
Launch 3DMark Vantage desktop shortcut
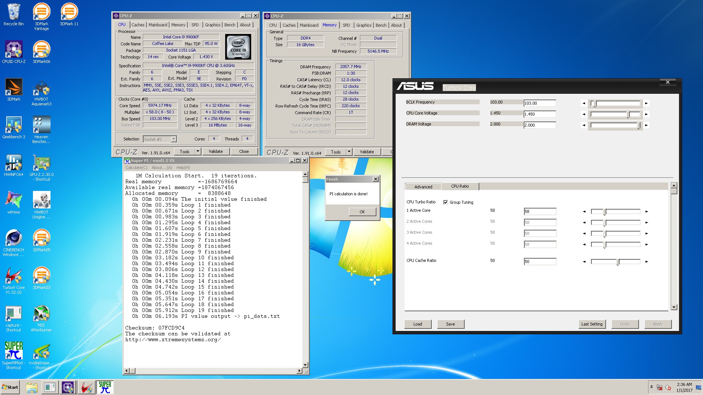coord(41,16)
